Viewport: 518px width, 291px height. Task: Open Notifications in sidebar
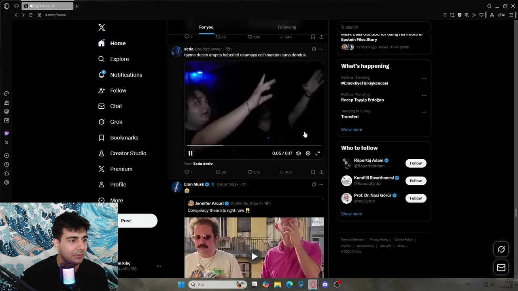pyautogui.click(x=120, y=75)
